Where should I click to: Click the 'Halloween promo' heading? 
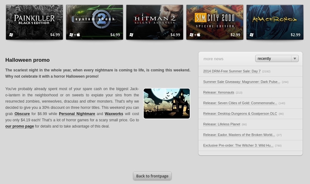[28, 60]
